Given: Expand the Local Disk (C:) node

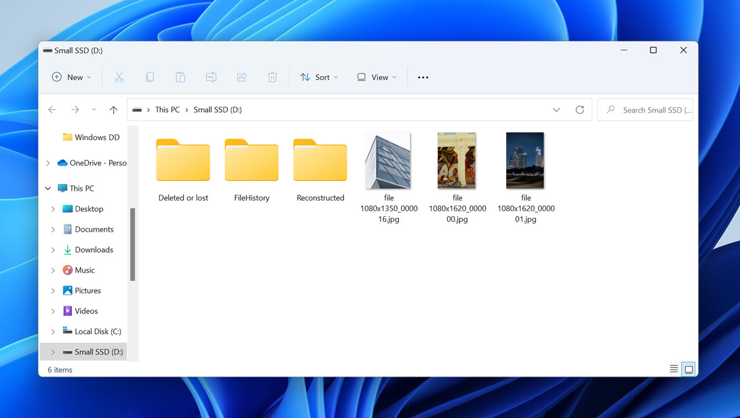Looking at the screenshot, I should click(53, 332).
